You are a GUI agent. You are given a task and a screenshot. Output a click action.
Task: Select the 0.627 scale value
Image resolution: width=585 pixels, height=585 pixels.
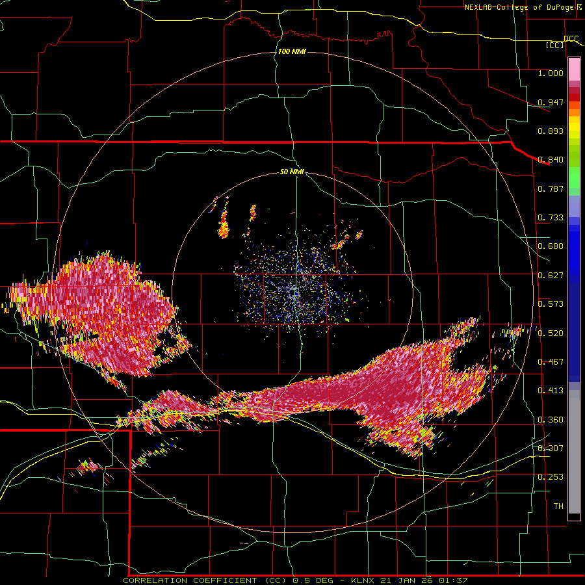click(551, 276)
